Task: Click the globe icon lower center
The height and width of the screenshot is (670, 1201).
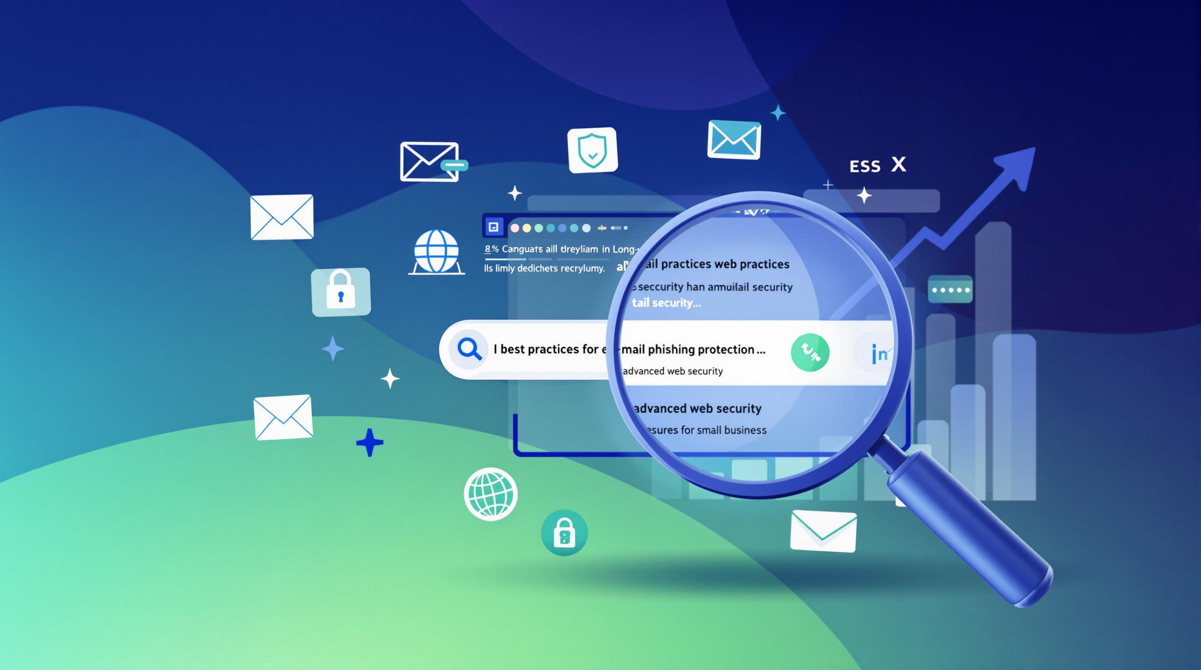Action: coord(490,493)
